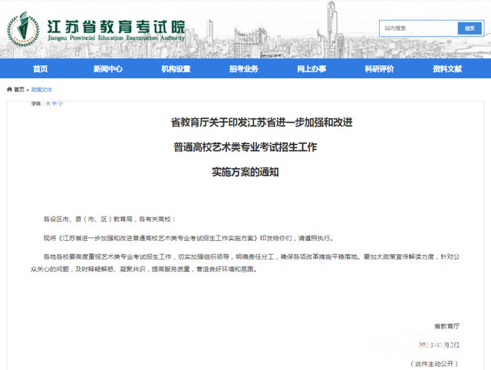
Task: Click the 政策文件 breadcrumb link
Action: click(41, 89)
